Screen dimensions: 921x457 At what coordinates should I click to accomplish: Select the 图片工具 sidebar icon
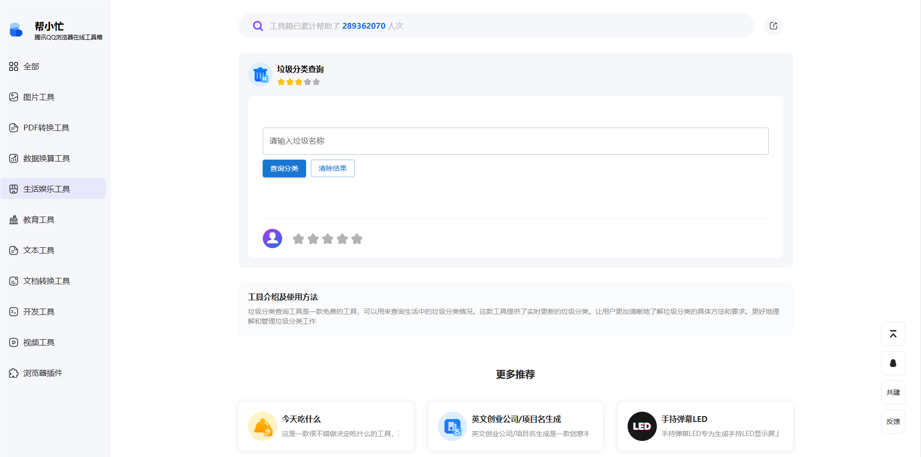click(x=13, y=97)
